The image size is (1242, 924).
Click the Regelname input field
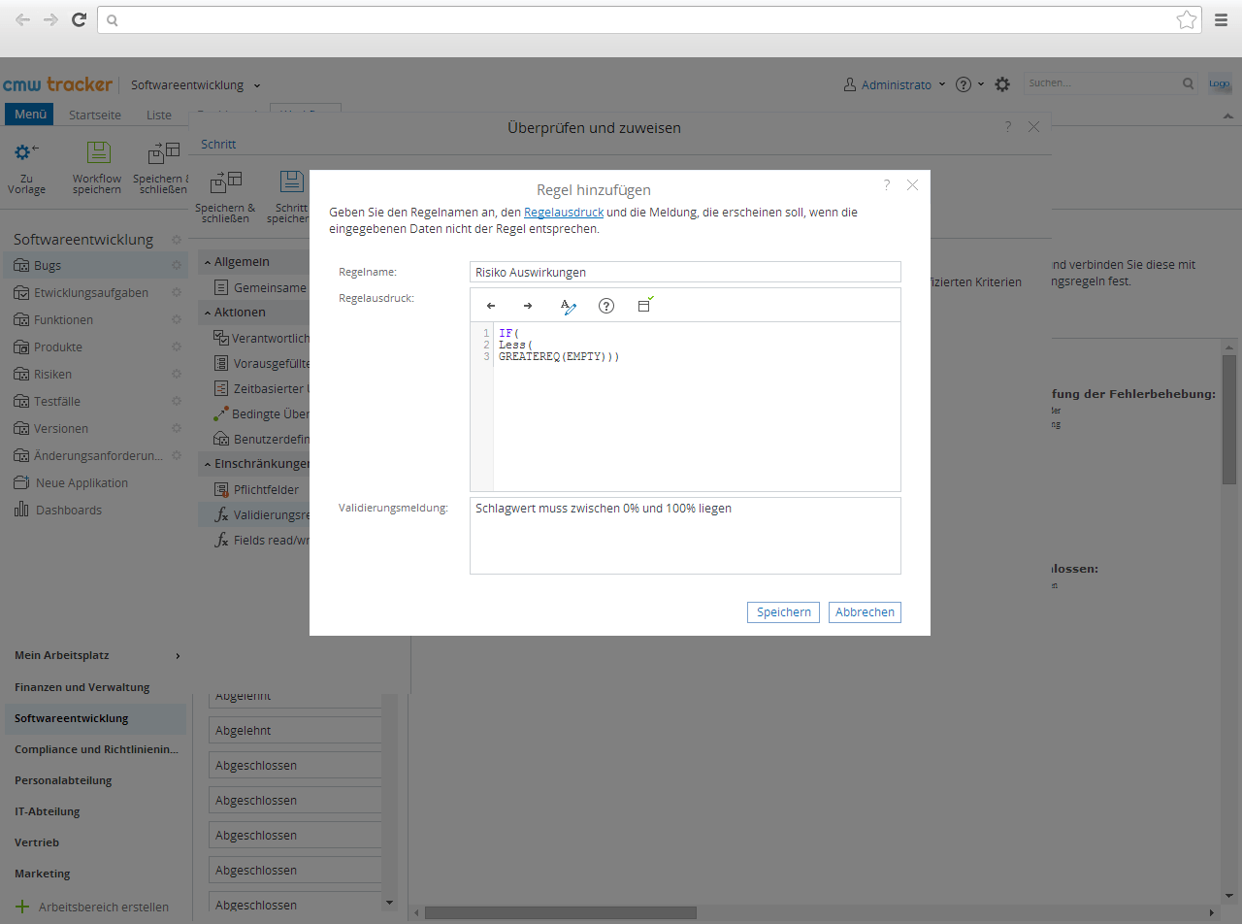(685, 272)
